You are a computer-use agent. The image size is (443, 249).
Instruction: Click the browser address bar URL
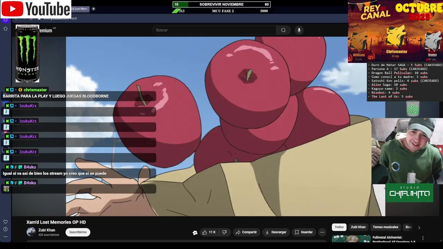(x=61, y=18)
